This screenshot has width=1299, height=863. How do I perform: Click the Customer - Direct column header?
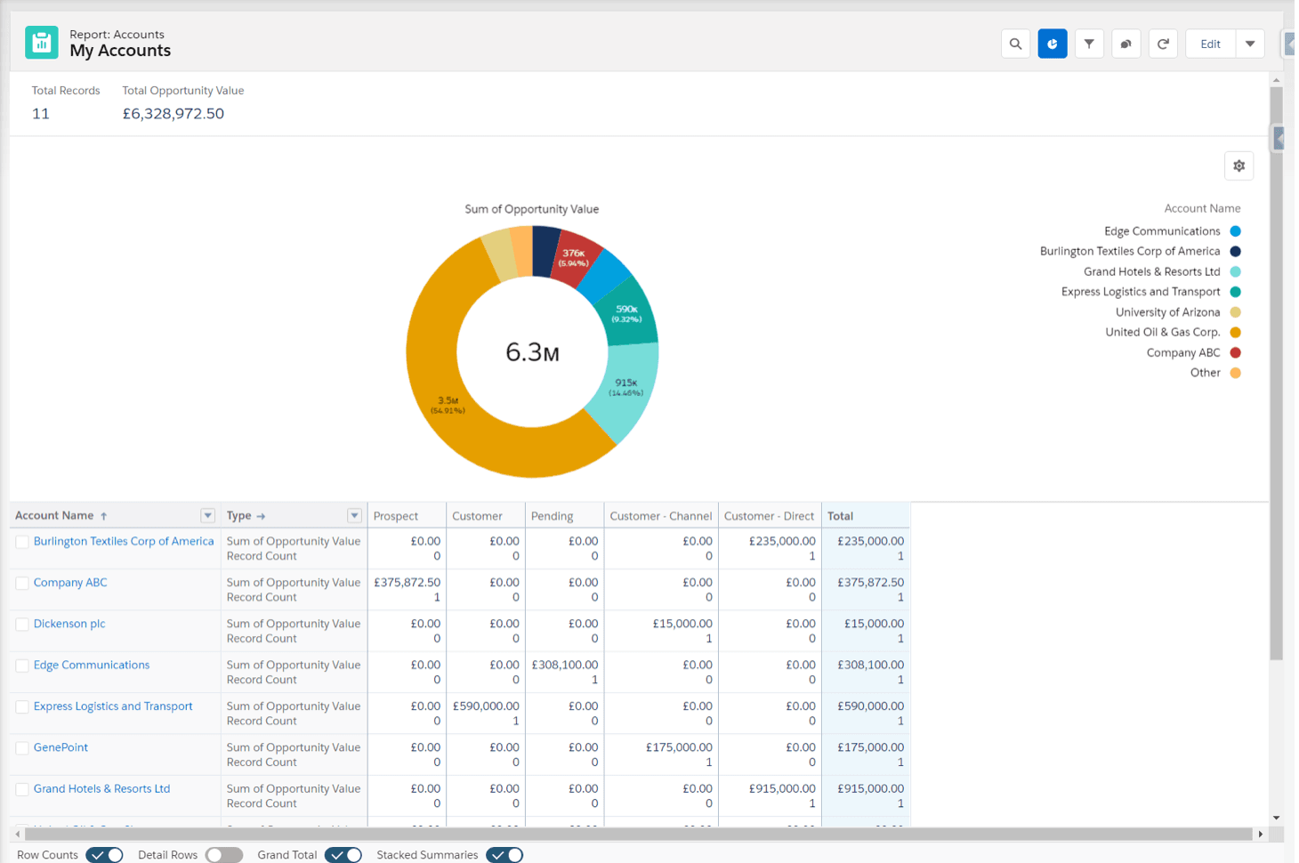click(770, 516)
